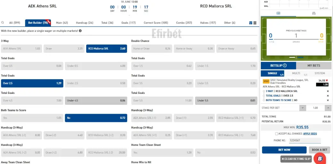
Task: Click the Previous Meetings stats card
Action: coord(296,37)
